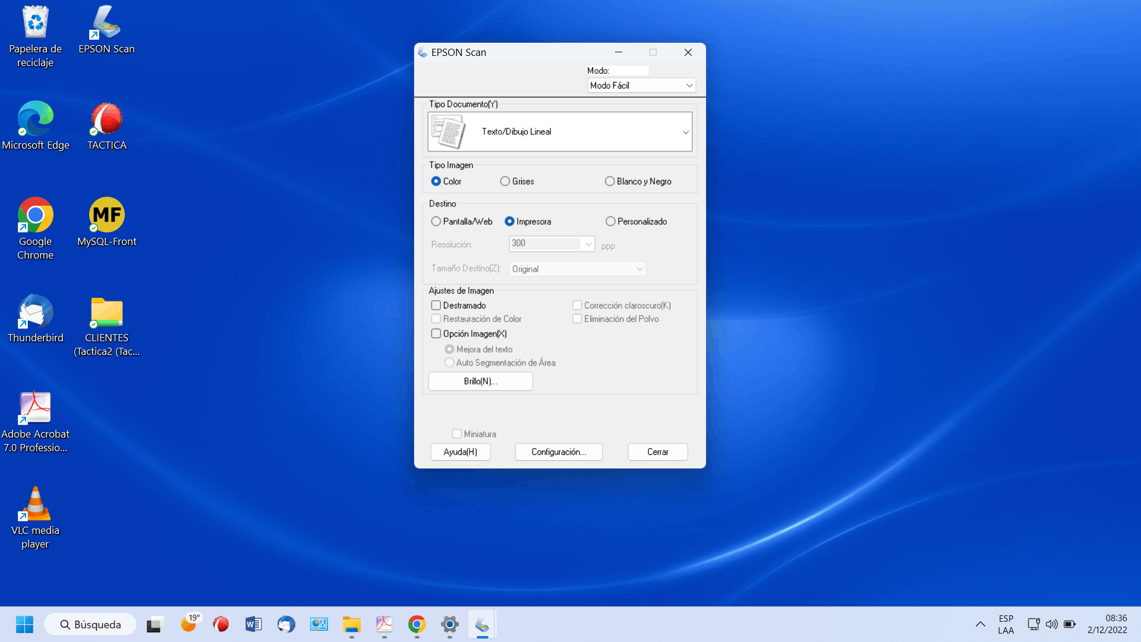Enable the Destramado checkbox
The image size is (1141, 642).
pos(436,306)
